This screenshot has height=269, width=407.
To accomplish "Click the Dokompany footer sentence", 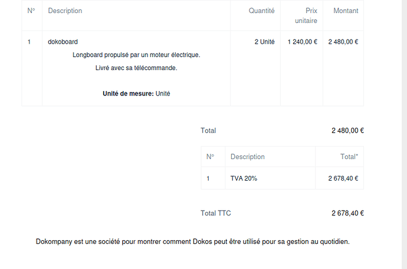I will click(192, 241).
